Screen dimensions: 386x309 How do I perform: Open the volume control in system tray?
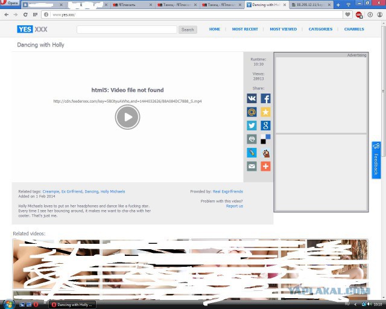pos(369,304)
